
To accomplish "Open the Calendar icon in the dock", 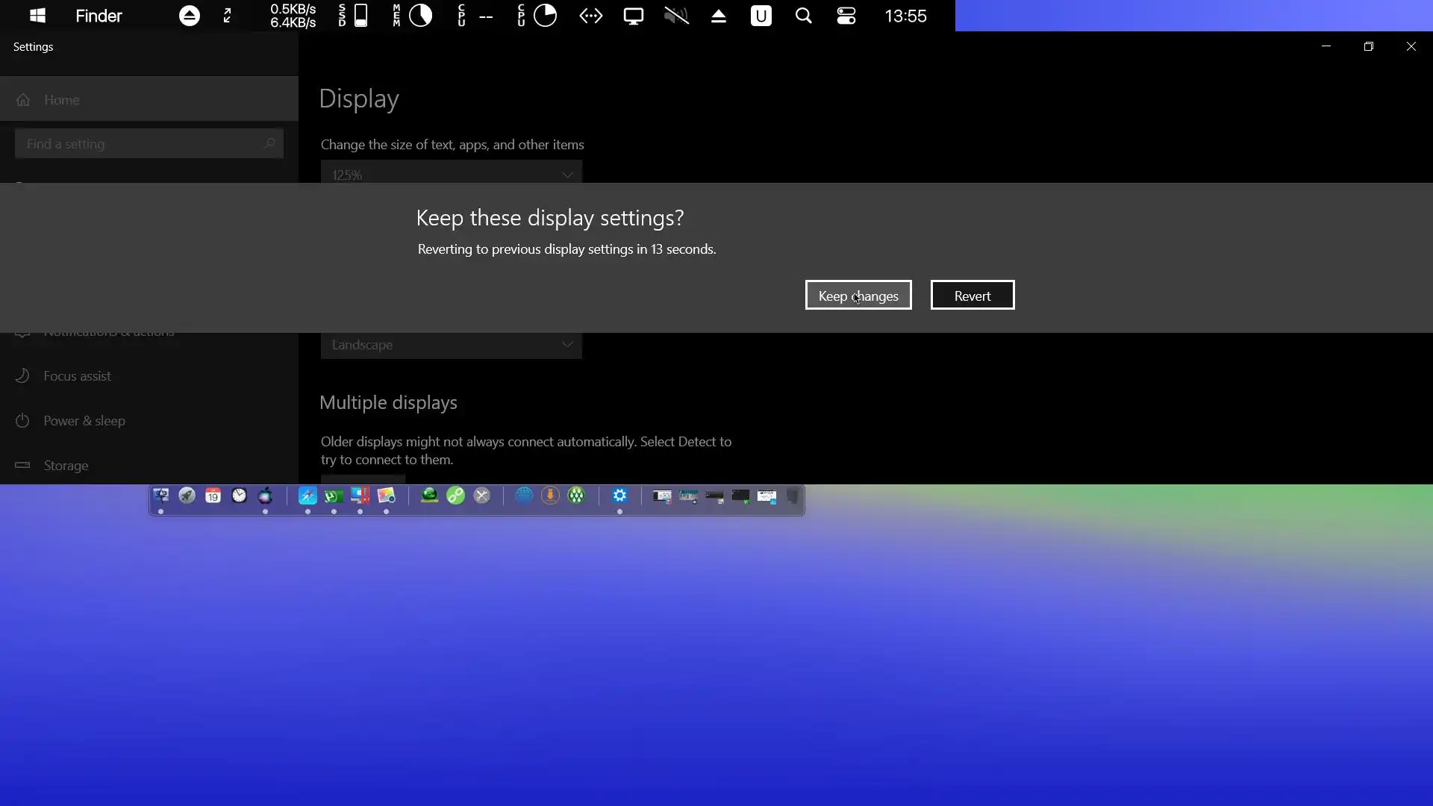I will pyautogui.click(x=213, y=496).
